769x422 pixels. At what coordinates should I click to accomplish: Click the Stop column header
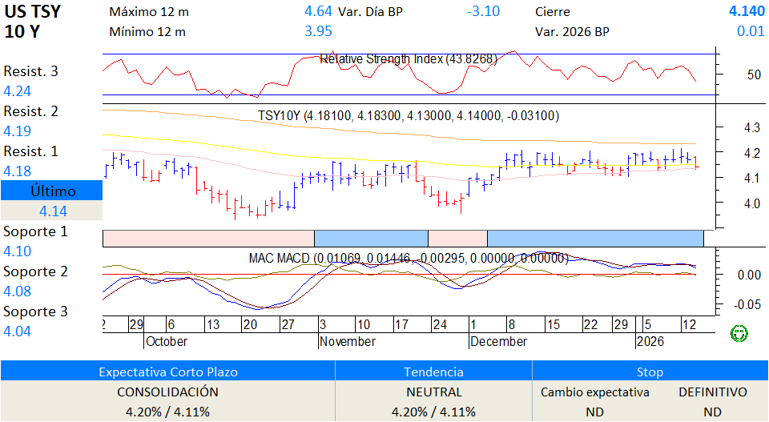tap(650, 372)
